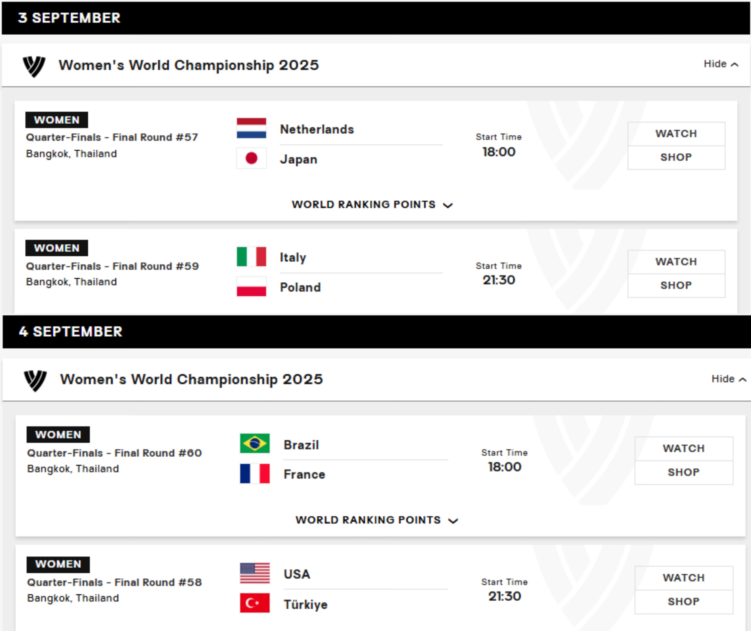751x631 pixels.
Task: Open Shop for the Italy vs Poland match
Action: pos(676,285)
